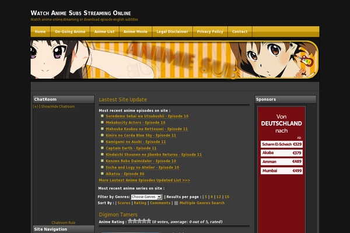Click the Mumbai €499 ad offer
Image resolution: width=350 pixels, height=233 pixels.
(282, 171)
